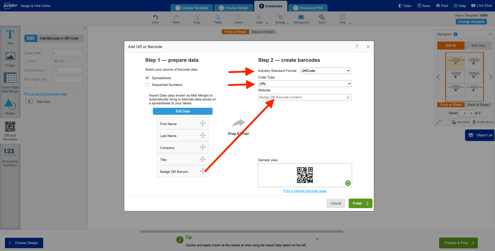Click Print a sample barcode page link in dialog

[x=305, y=191]
